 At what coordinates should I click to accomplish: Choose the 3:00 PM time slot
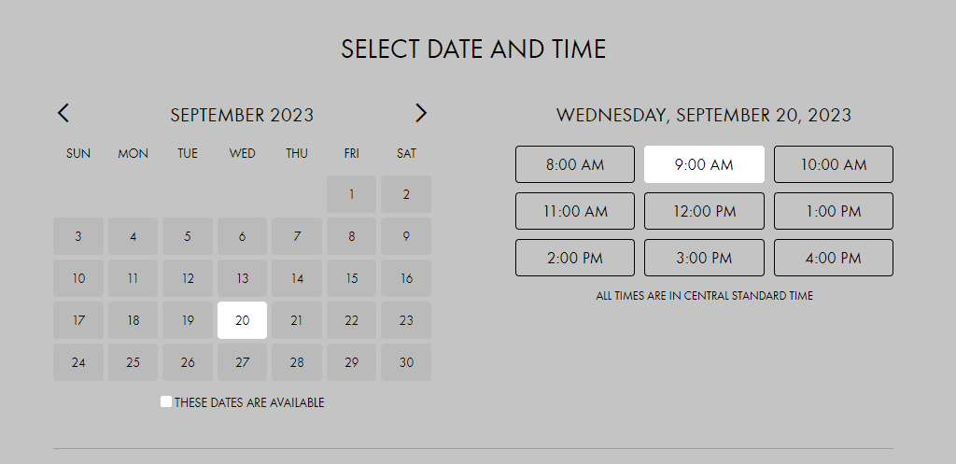pos(704,258)
